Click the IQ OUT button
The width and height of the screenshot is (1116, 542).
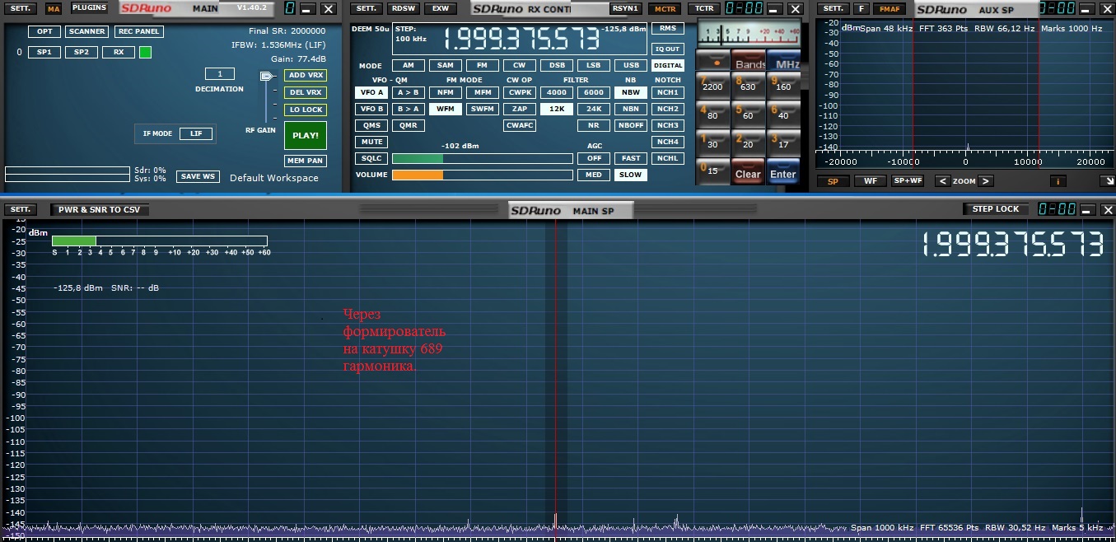coord(668,49)
